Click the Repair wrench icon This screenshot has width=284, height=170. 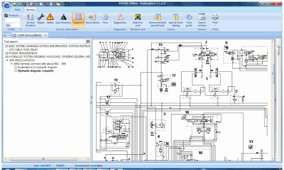coord(41,19)
